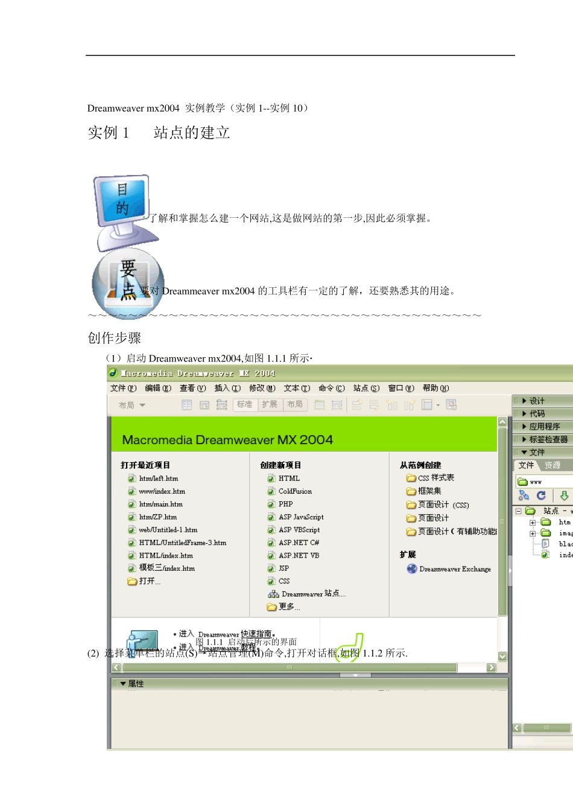
Task: Collapse the 站点 root tree node
Action: tap(518, 511)
